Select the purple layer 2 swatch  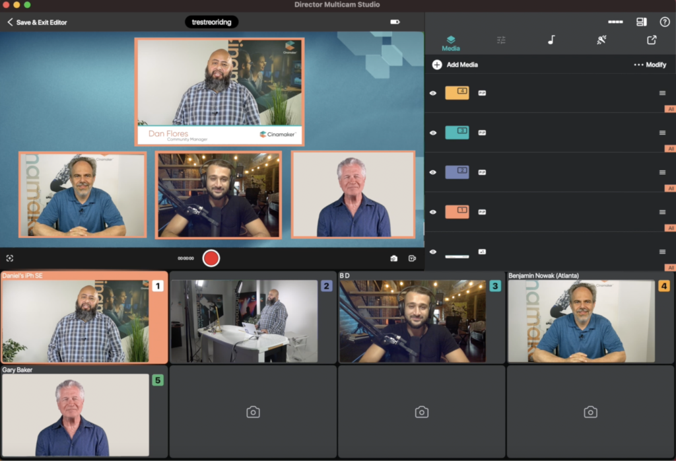pos(457,172)
